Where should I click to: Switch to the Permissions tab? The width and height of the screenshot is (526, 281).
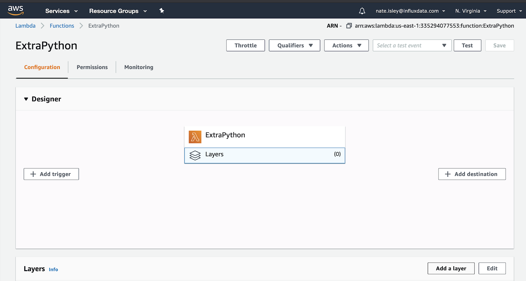(92, 67)
